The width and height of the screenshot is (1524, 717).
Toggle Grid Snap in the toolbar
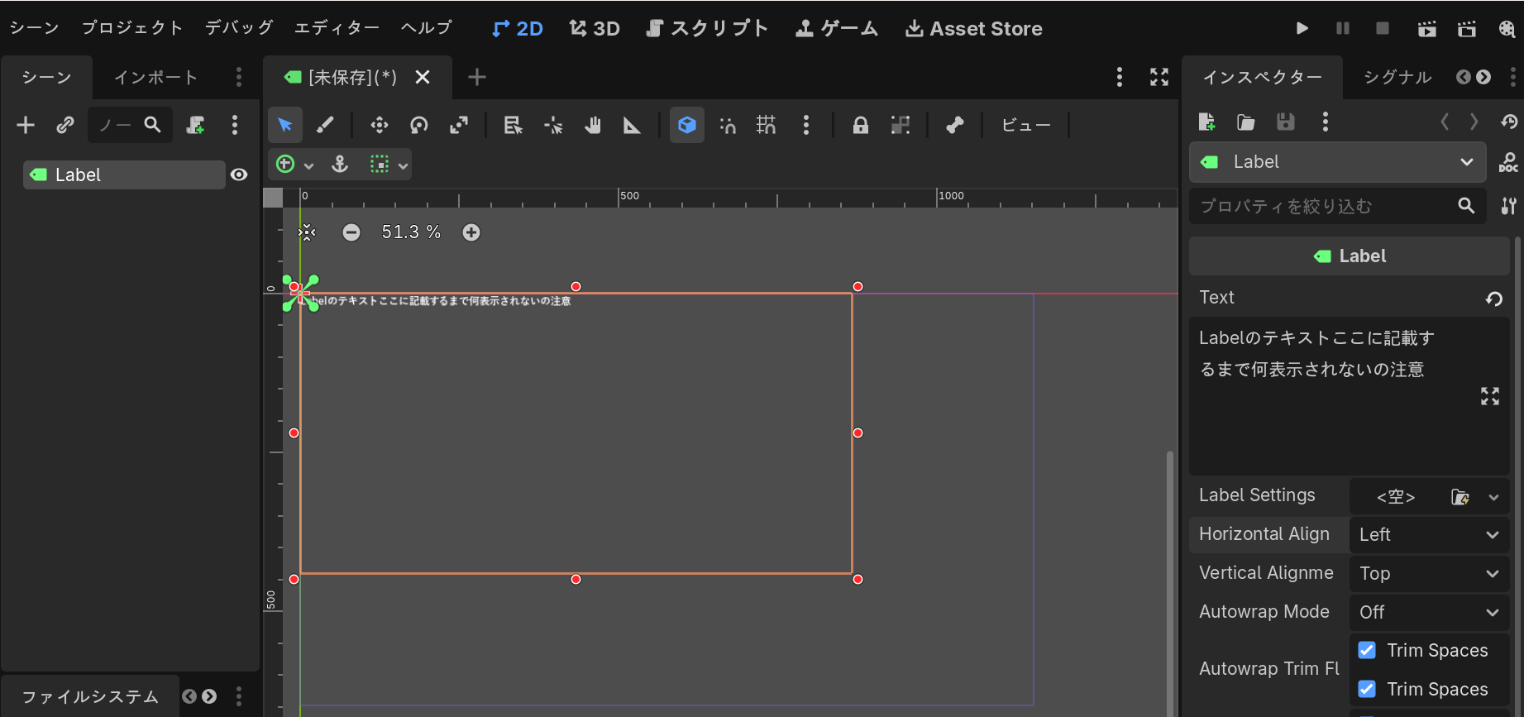click(767, 125)
